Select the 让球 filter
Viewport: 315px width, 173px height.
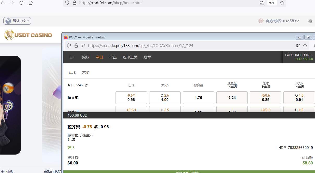pos(72,72)
